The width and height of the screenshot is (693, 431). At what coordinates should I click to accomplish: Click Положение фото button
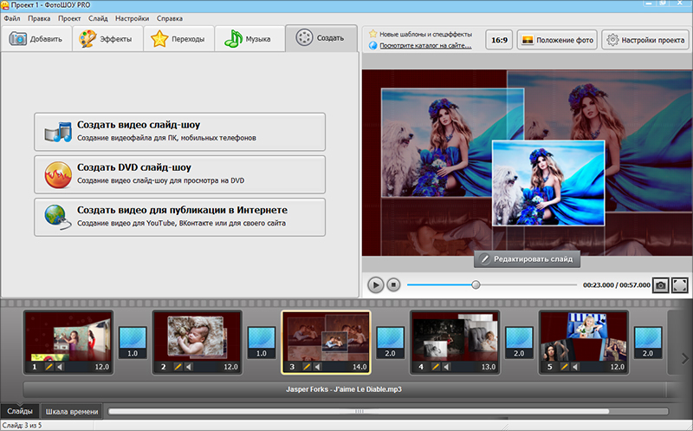tap(557, 40)
